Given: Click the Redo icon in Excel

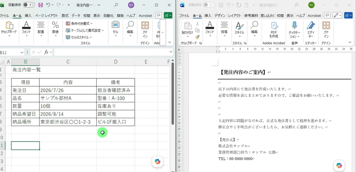Looking at the screenshot, I should [58, 5].
